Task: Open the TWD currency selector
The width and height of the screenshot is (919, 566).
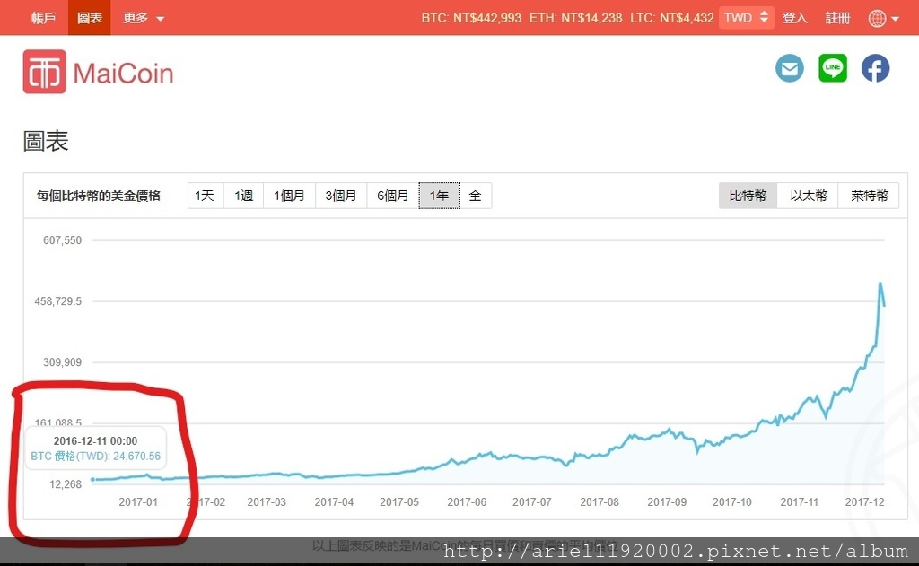Action: click(x=746, y=18)
